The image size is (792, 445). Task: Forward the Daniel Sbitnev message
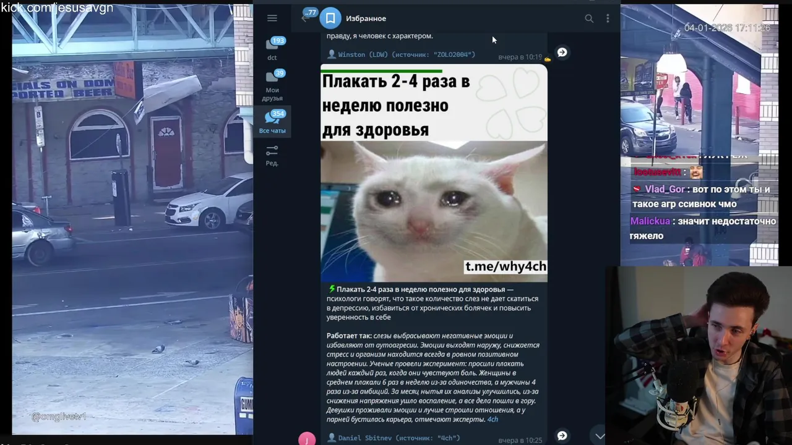point(562,436)
